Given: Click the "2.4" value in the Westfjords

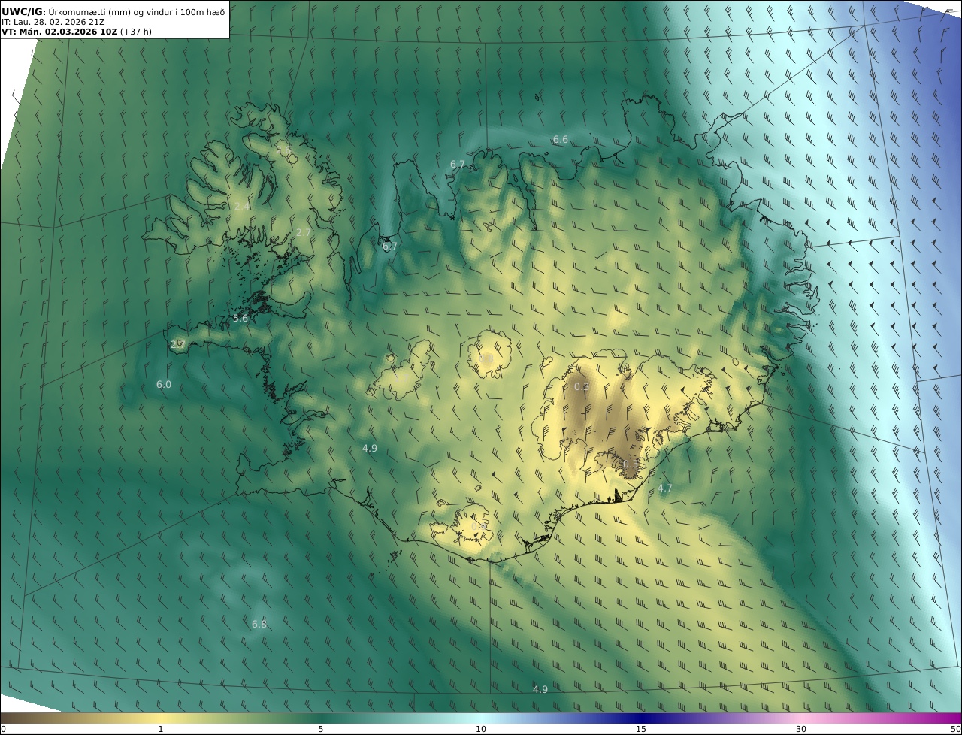Looking at the screenshot, I should (x=241, y=207).
